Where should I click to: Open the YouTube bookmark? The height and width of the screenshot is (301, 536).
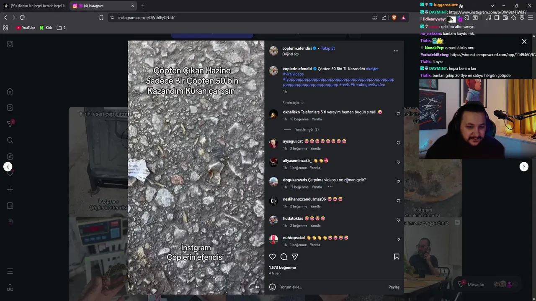click(26, 28)
